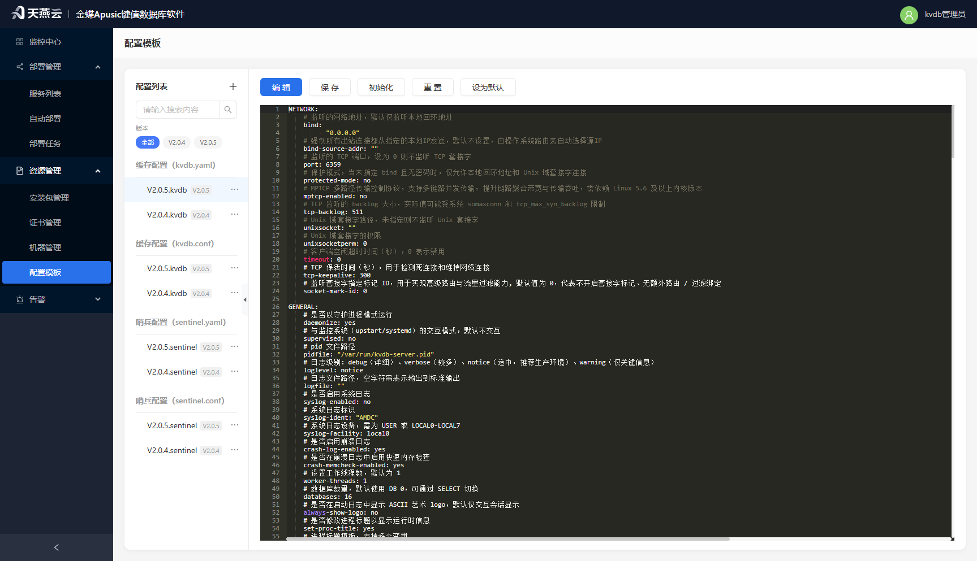Click the 保存 button
977x561 pixels.
click(x=330, y=88)
